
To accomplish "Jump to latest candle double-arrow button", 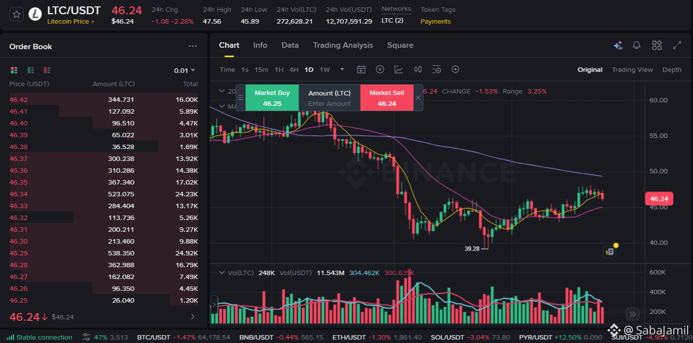I will coord(633,313).
